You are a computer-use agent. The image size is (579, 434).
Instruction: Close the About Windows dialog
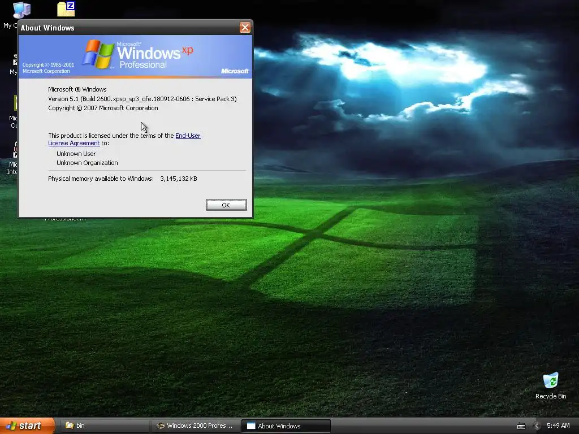pyautogui.click(x=245, y=28)
